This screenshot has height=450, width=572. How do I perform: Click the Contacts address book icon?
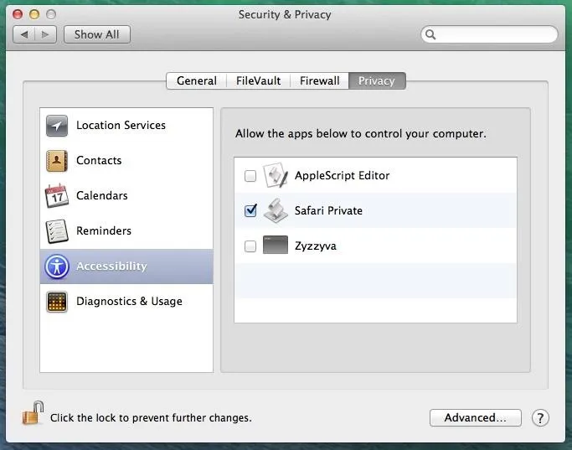(x=57, y=161)
